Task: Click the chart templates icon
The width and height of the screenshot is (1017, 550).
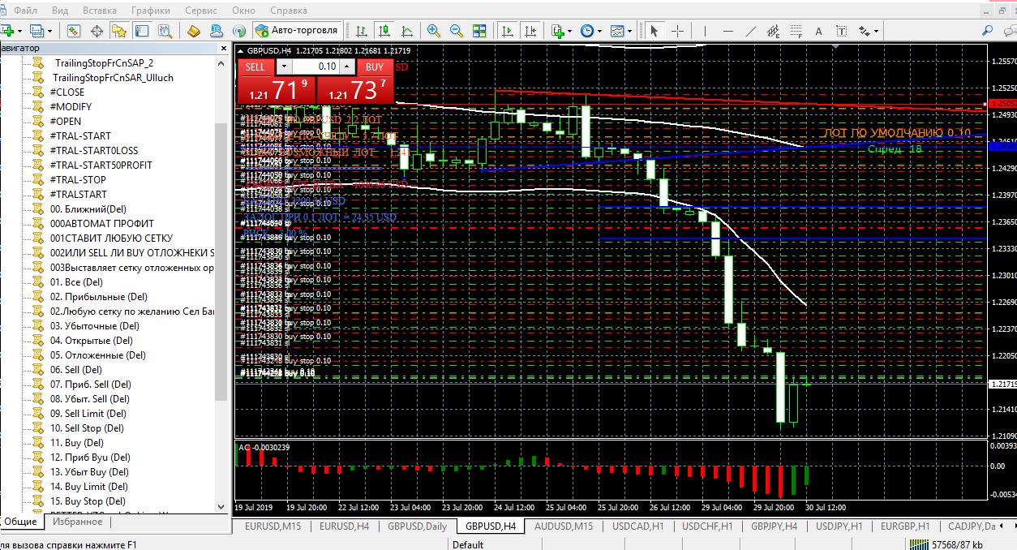Action: (616, 31)
